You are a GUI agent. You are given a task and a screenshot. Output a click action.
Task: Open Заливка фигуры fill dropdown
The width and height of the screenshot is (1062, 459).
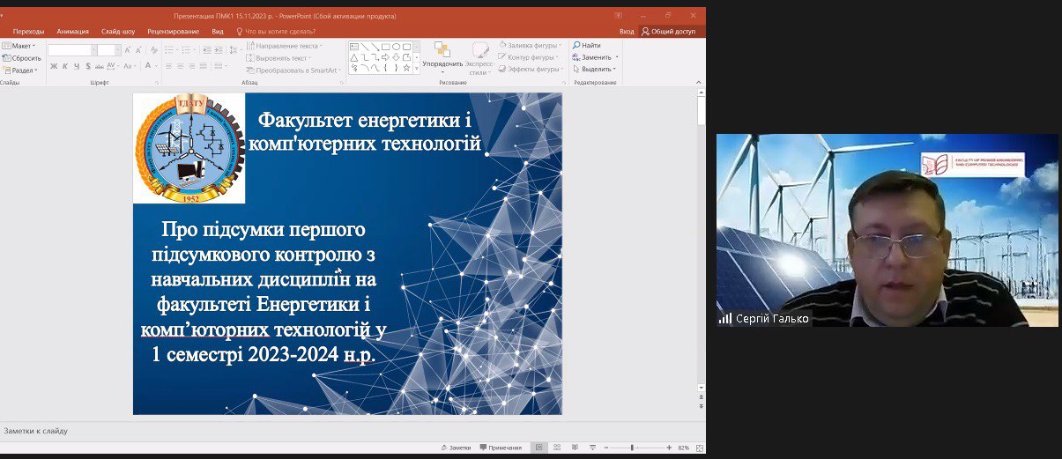pyautogui.click(x=532, y=45)
